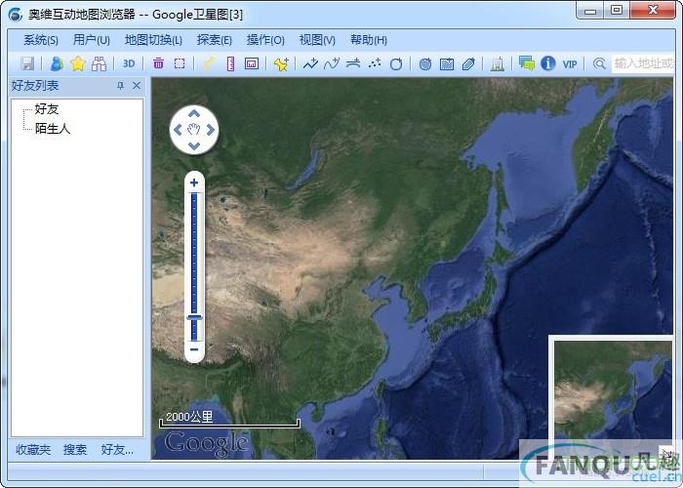Viewport: 683px width, 488px height.
Task: Pan the map down with arrow
Action: (x=194, y=146)
